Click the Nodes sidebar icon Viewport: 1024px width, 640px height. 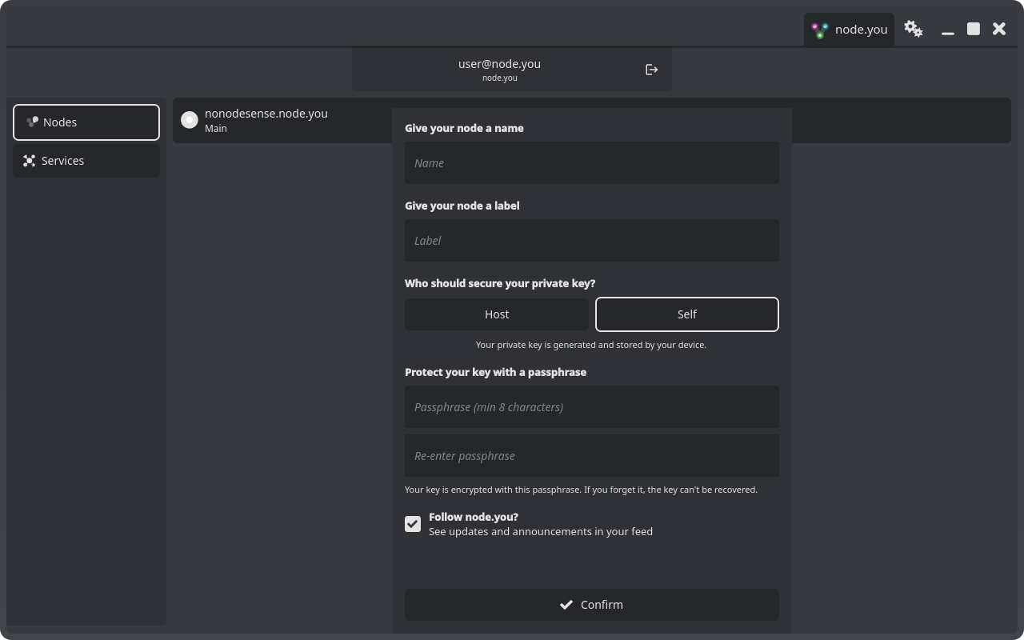pos(32,122)
